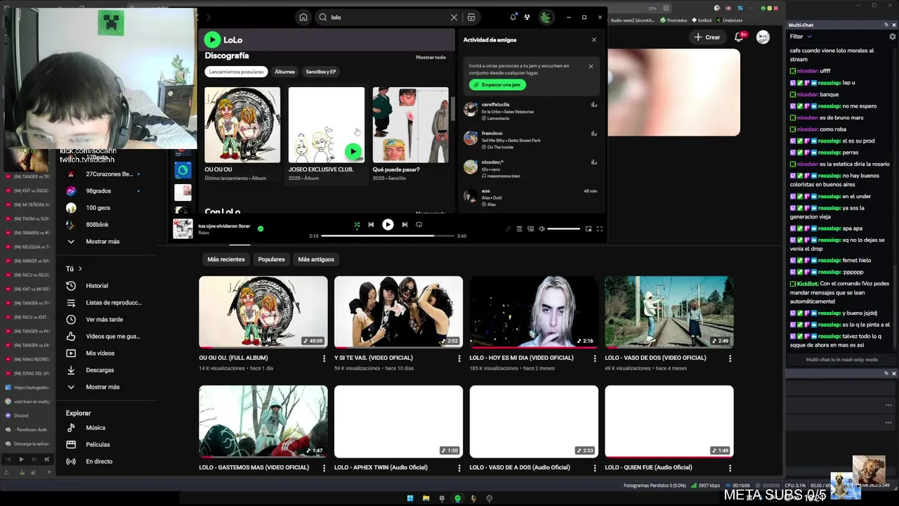
Task: Open now-playing album art thumbnail
Action: (183, 228)
